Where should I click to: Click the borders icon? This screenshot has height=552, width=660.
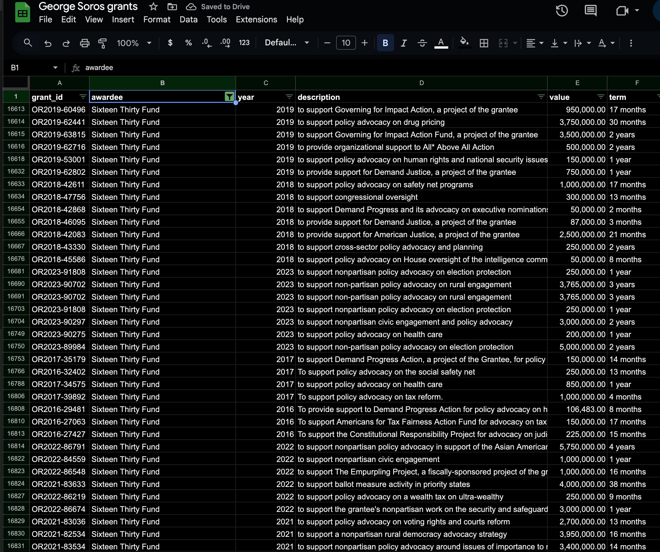pos(484,43)
